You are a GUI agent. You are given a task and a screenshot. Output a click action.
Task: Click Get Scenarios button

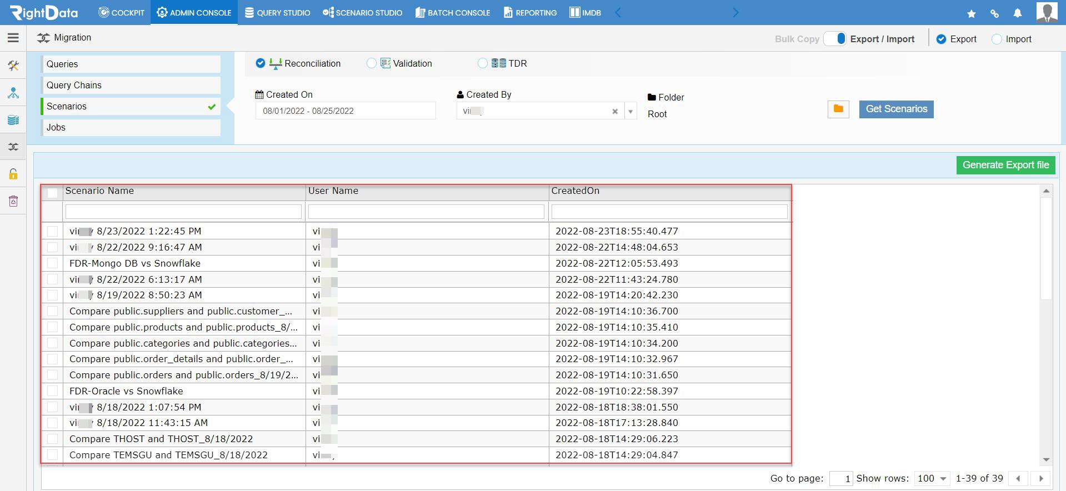click(896, 109)
